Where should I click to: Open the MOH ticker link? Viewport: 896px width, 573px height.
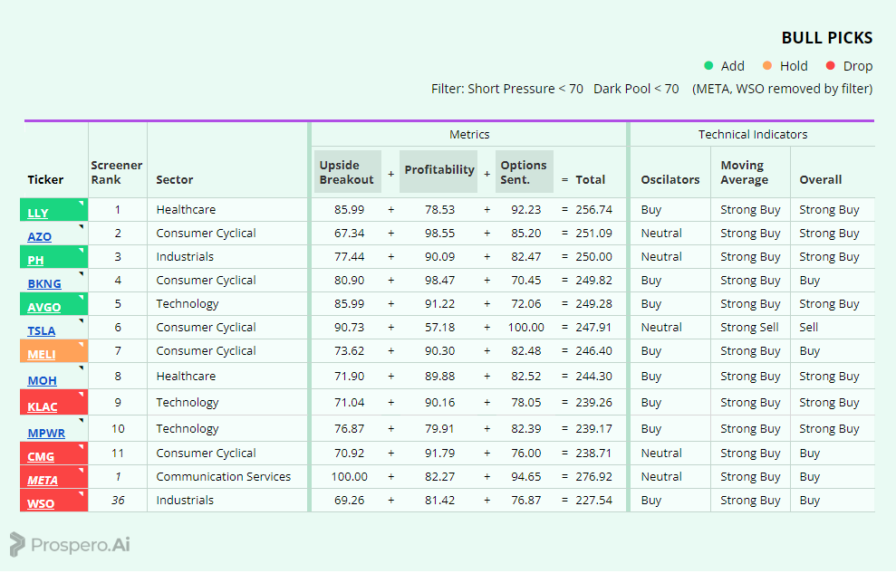(42, 380)
